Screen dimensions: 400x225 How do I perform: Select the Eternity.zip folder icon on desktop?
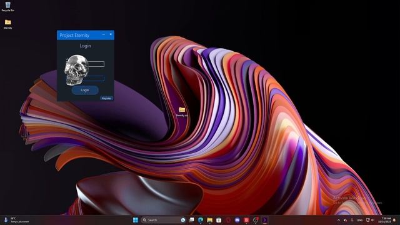(x=182, y=112)
